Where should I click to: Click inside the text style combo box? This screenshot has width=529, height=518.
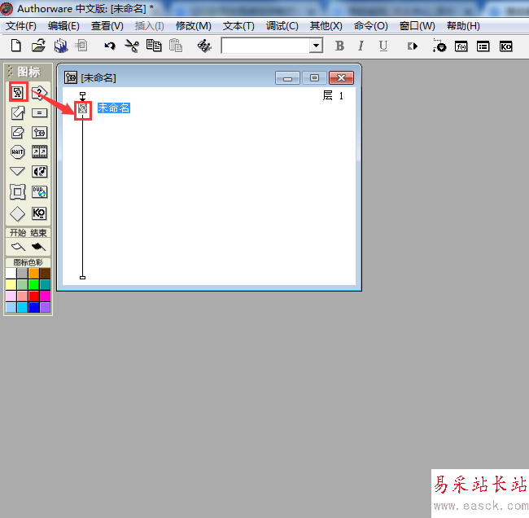(265, 46)
